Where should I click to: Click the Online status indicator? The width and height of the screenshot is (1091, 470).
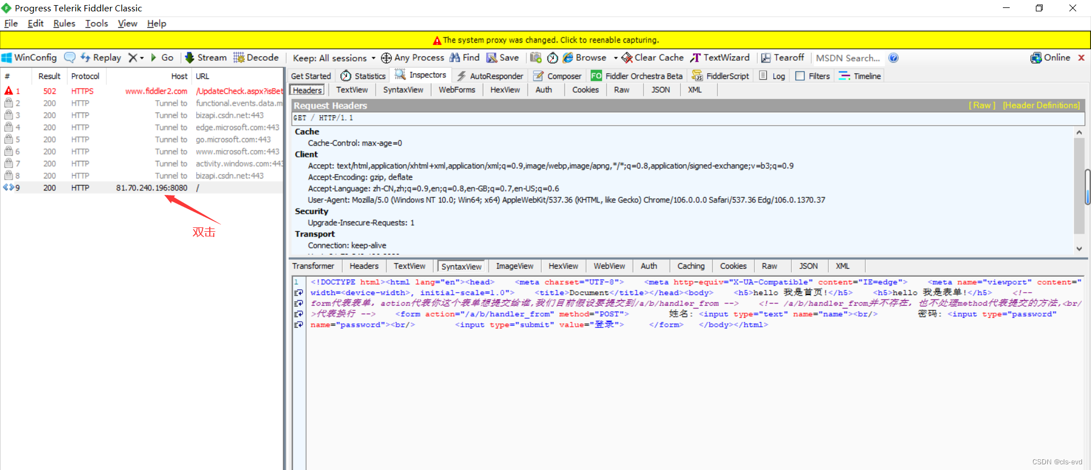click(1051, 58)
